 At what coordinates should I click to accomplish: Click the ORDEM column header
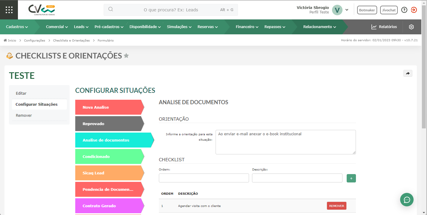tap(167, 194)
